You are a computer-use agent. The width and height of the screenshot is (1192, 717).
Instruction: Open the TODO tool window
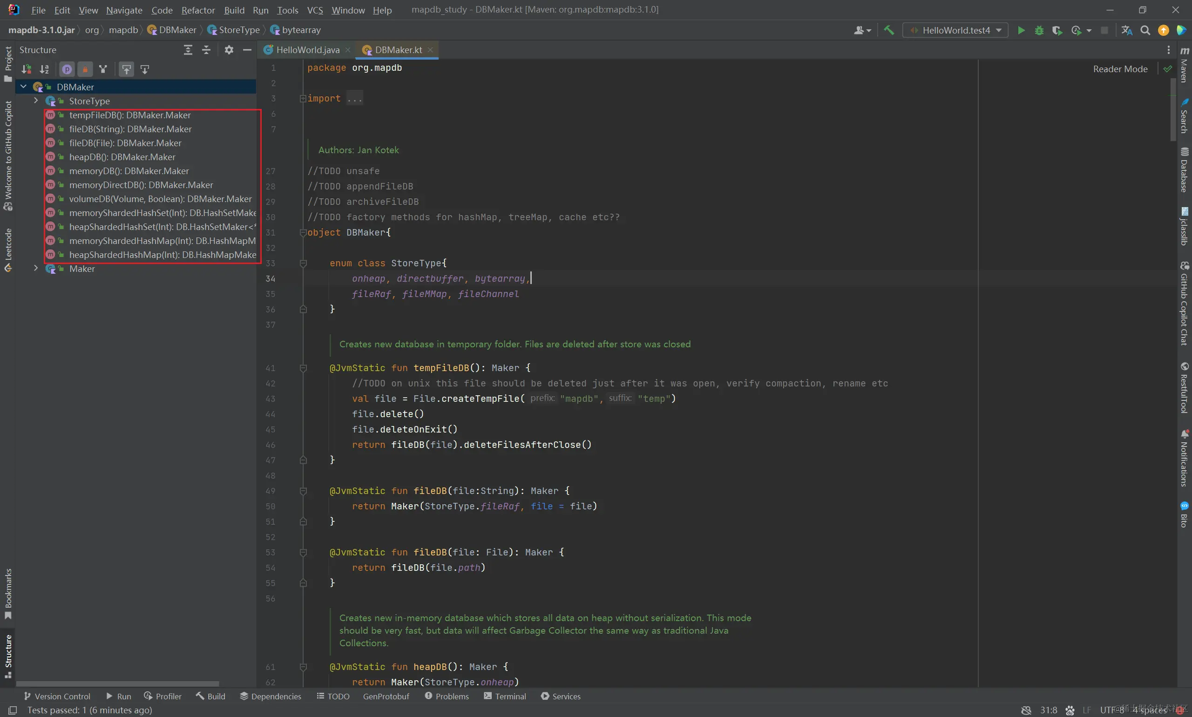(x=333, y=696)
